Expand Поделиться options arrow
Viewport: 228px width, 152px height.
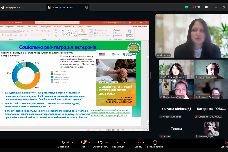(124, 143)
